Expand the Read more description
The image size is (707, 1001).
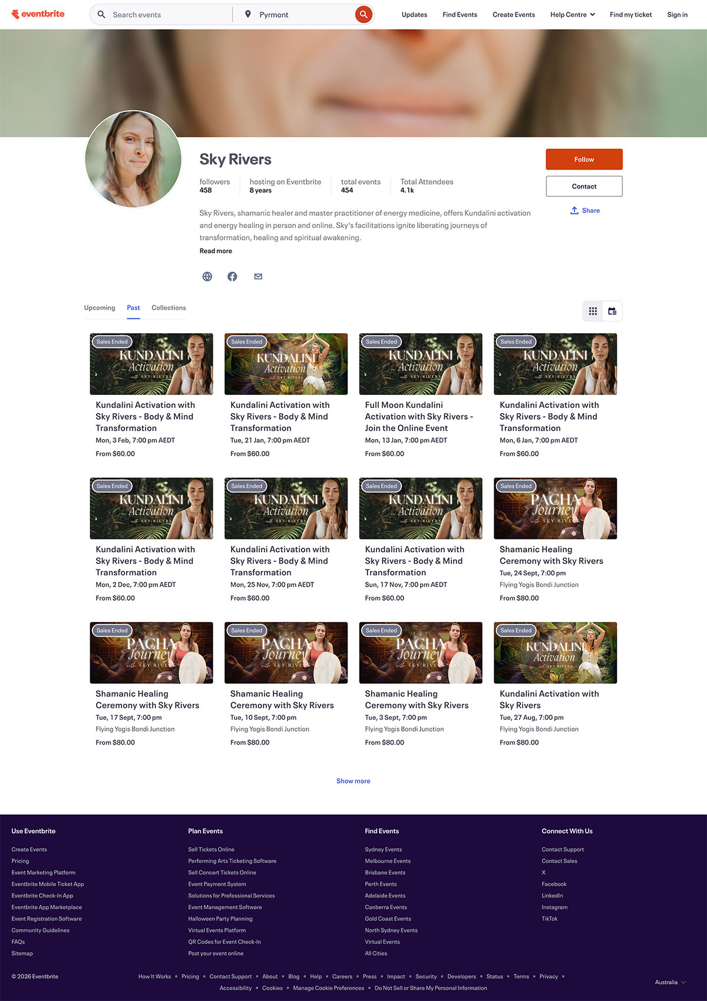[x=216, y=251]
